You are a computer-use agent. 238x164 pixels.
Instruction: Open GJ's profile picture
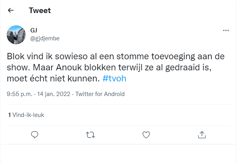pos(17,34)
